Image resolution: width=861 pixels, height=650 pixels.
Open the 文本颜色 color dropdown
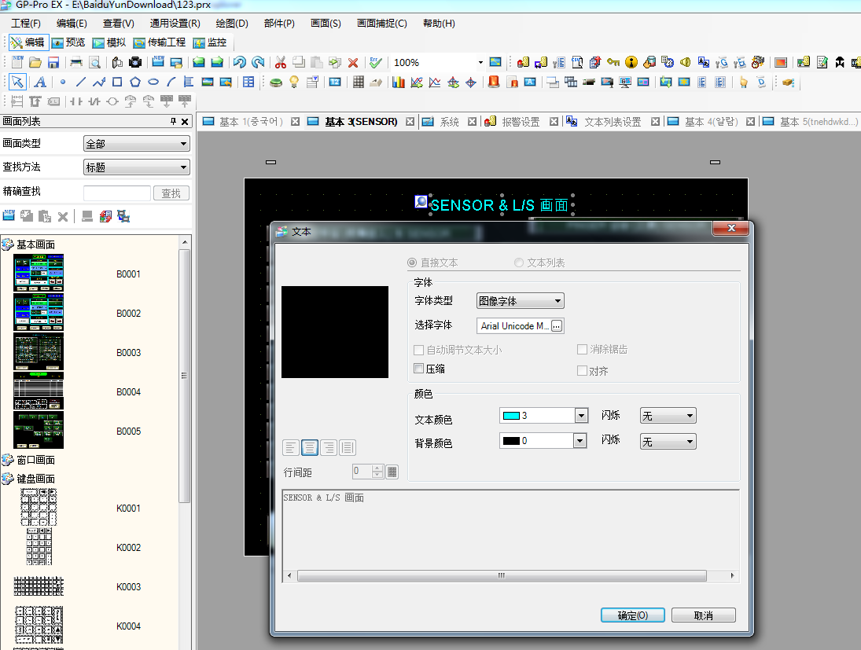[x=580, y=416]
